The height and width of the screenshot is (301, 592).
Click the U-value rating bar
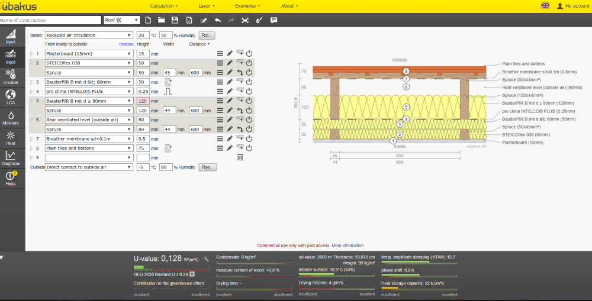[172, 268]
